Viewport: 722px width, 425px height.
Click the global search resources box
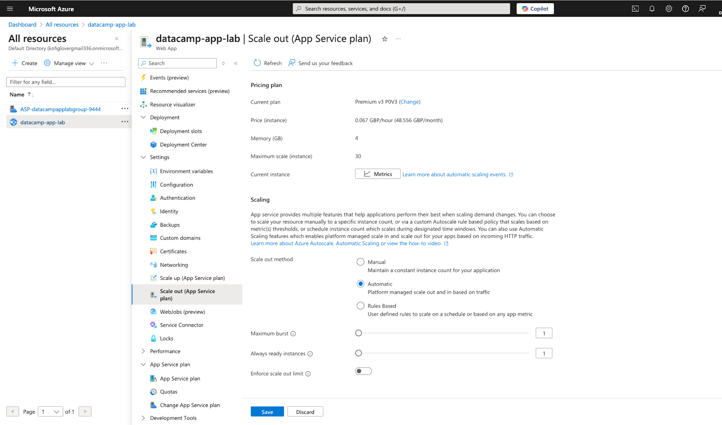coord(402,9)
